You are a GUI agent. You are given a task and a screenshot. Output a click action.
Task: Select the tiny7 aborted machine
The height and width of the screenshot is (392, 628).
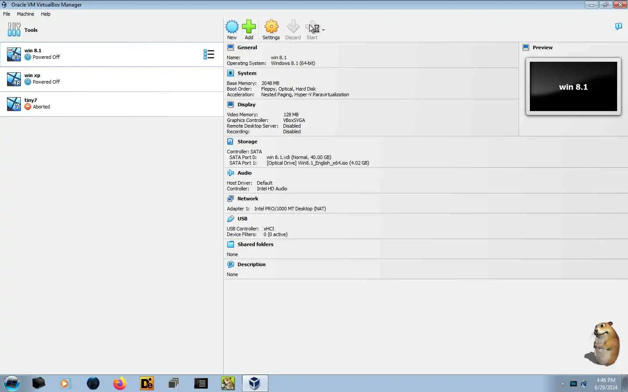[112, 104]
